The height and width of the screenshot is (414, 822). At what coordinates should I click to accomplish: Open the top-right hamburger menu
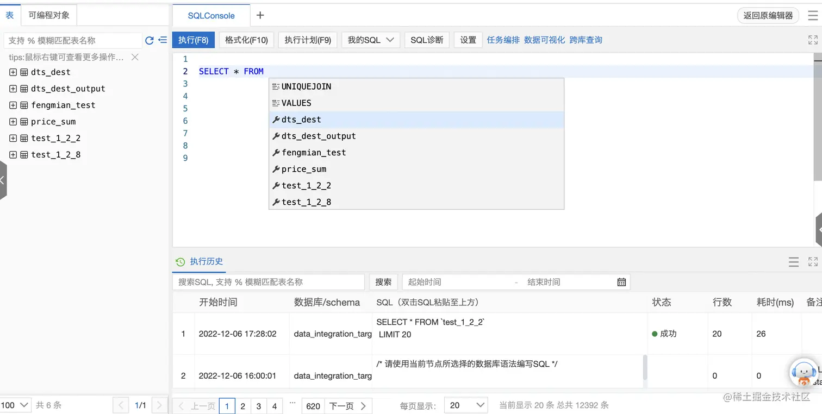coord(813,15)
